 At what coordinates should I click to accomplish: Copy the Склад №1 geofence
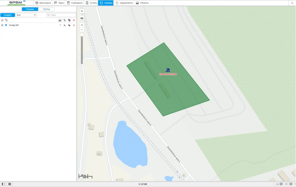[69, 25]
